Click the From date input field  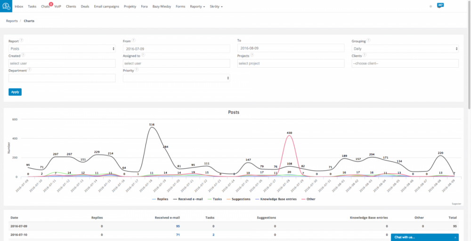176,48
